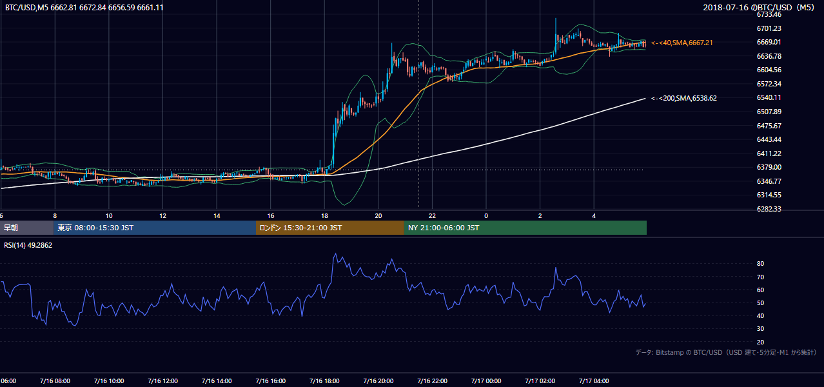Click the BTC/USD,M5 OHLC header text

click(84, 8)
